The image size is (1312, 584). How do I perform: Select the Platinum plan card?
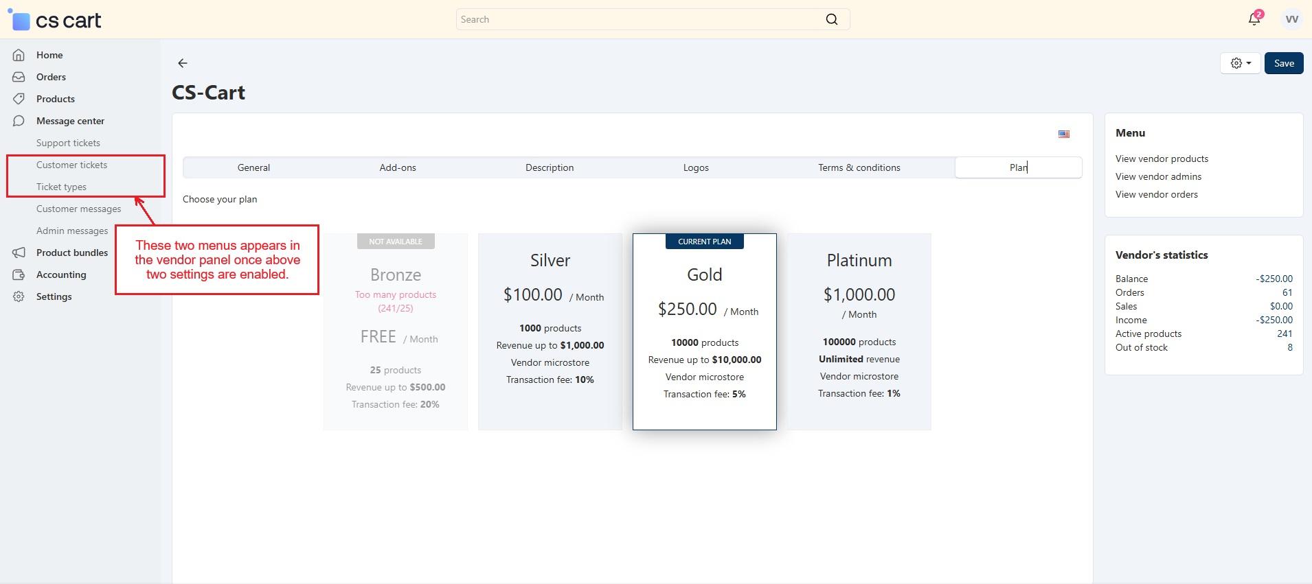(859, 331)
